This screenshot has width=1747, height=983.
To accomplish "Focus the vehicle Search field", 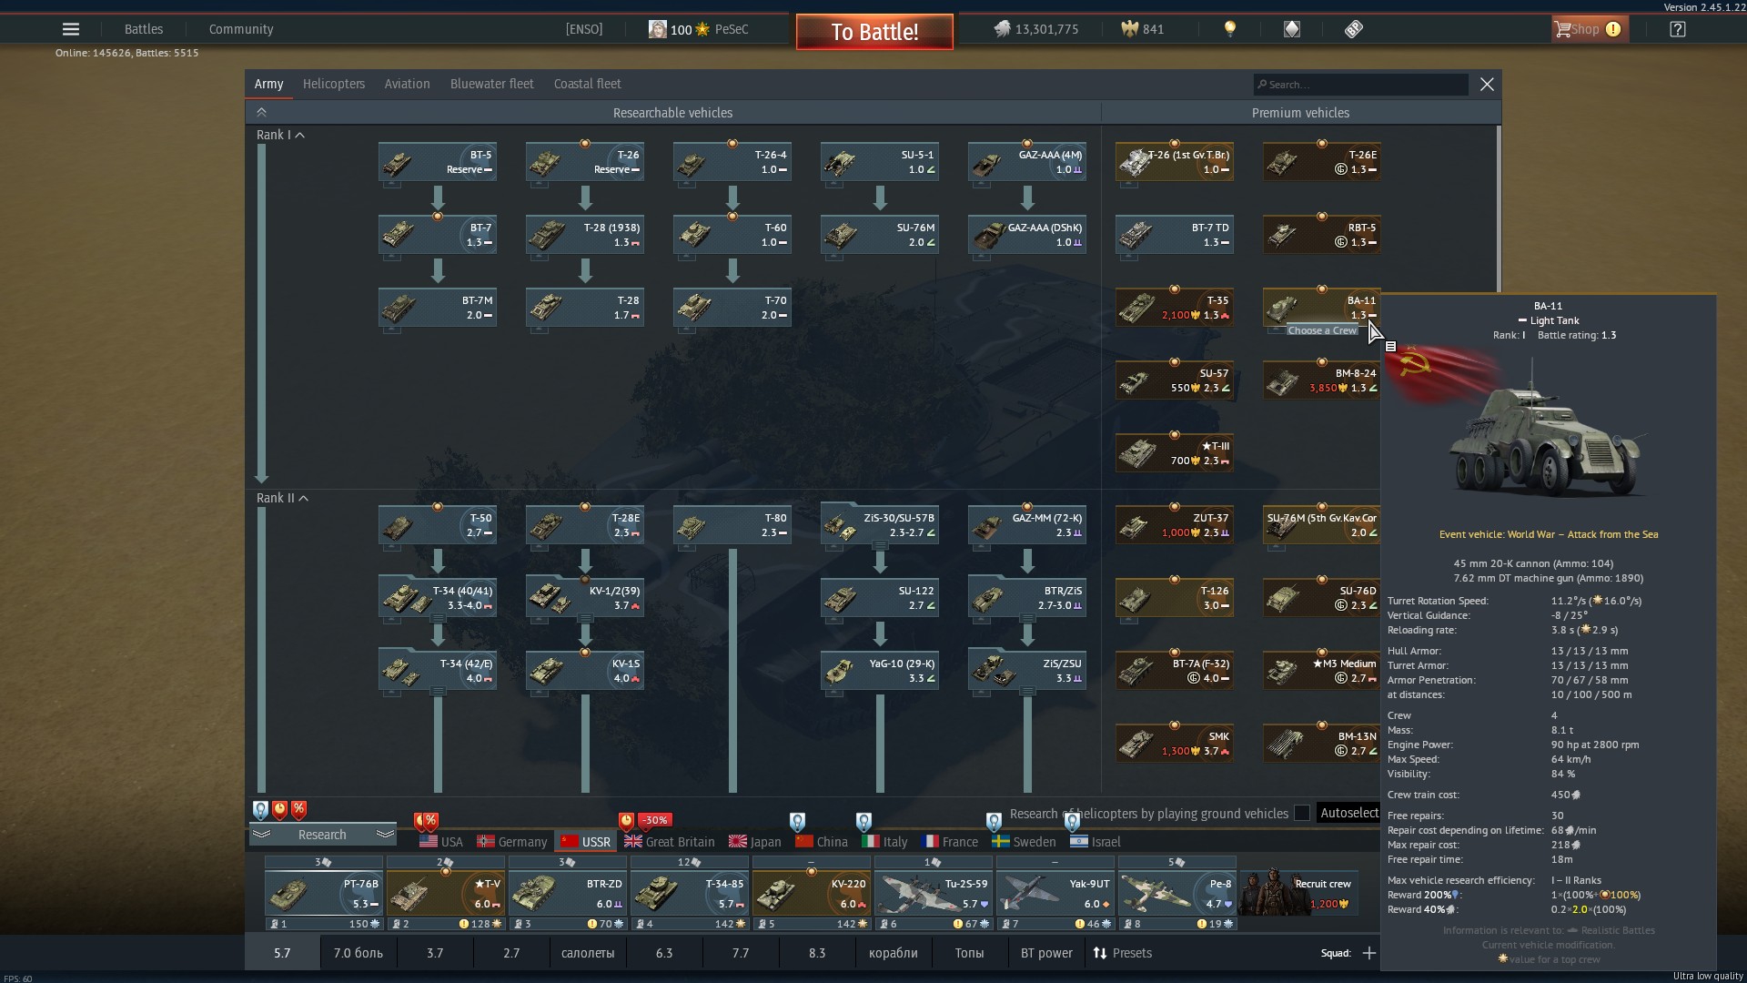I will pos(1360,84).
